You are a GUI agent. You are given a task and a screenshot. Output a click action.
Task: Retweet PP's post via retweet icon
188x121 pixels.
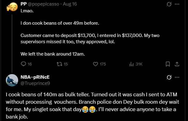(59, 64)
